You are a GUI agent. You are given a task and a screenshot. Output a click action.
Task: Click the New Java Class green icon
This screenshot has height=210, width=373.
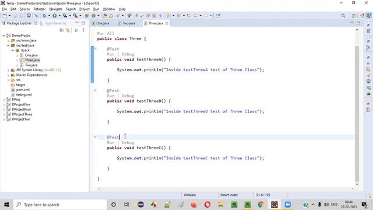94,16
